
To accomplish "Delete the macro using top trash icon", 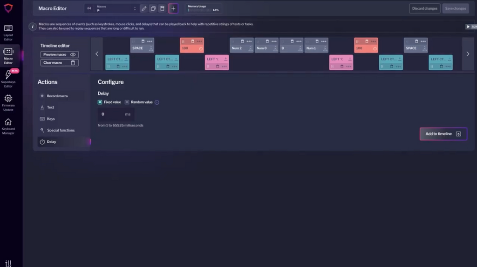I will point(162,8).
